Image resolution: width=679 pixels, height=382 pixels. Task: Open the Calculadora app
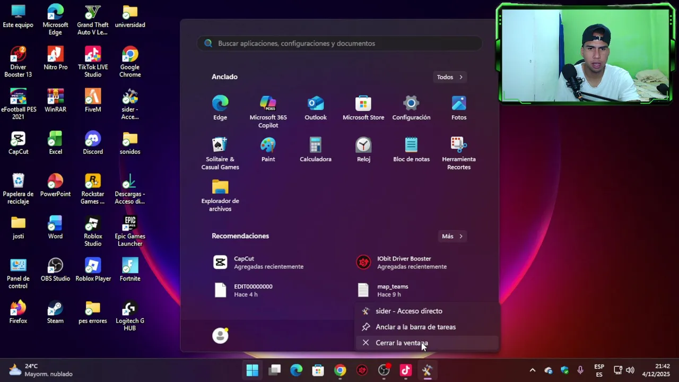pyautogui.click(x=316, y=150)
